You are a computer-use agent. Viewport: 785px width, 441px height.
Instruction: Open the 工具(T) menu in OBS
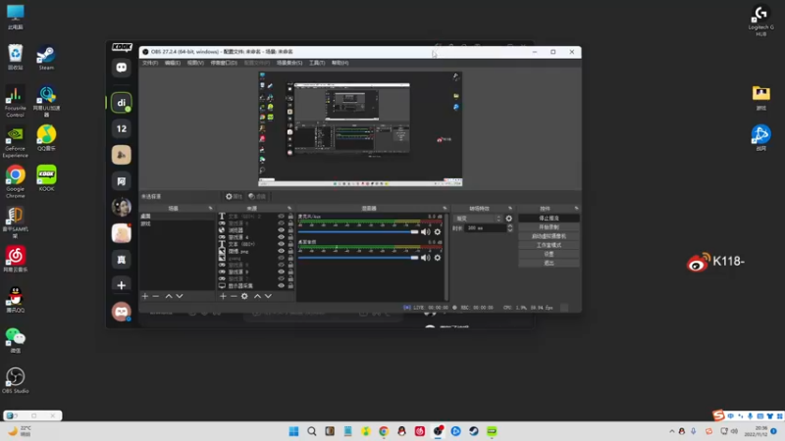[x=317, y=63]
